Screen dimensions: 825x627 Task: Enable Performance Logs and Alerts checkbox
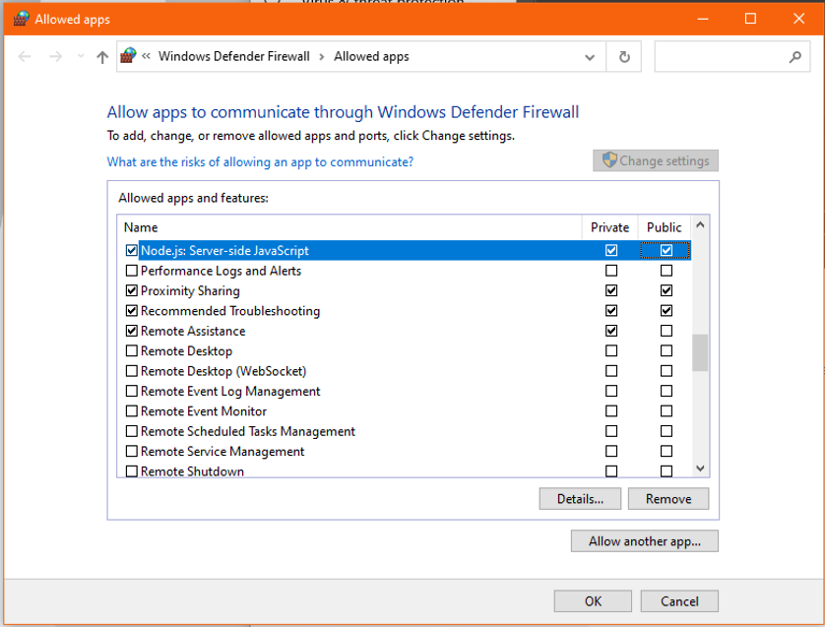point(132,271)
